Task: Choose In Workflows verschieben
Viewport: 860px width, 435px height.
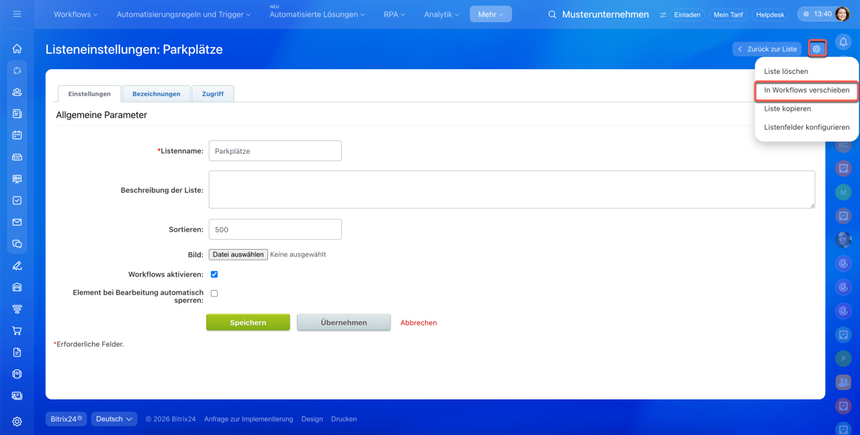Action: pos(807,91)
